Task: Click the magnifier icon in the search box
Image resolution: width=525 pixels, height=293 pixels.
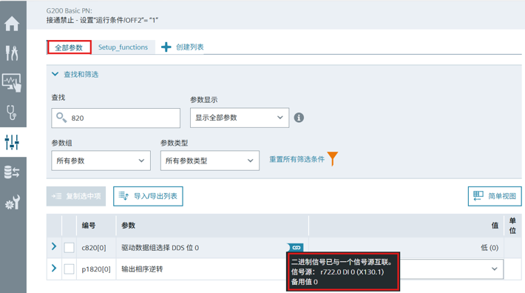Action: click(x=61, y=118)
